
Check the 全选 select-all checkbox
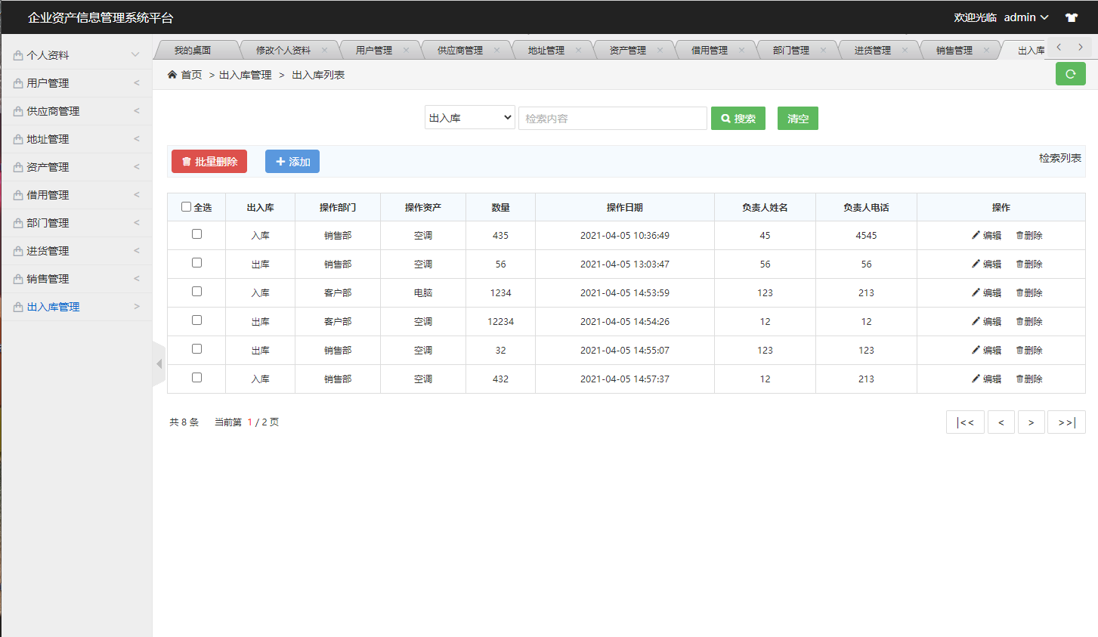(x=185, y=206)
